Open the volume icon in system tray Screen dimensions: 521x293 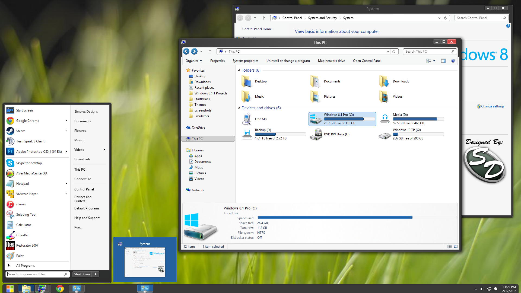coord(482,289)
